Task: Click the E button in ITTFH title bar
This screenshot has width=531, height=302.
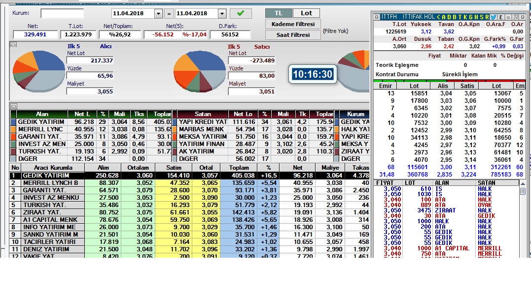Action: coord(501,17)
